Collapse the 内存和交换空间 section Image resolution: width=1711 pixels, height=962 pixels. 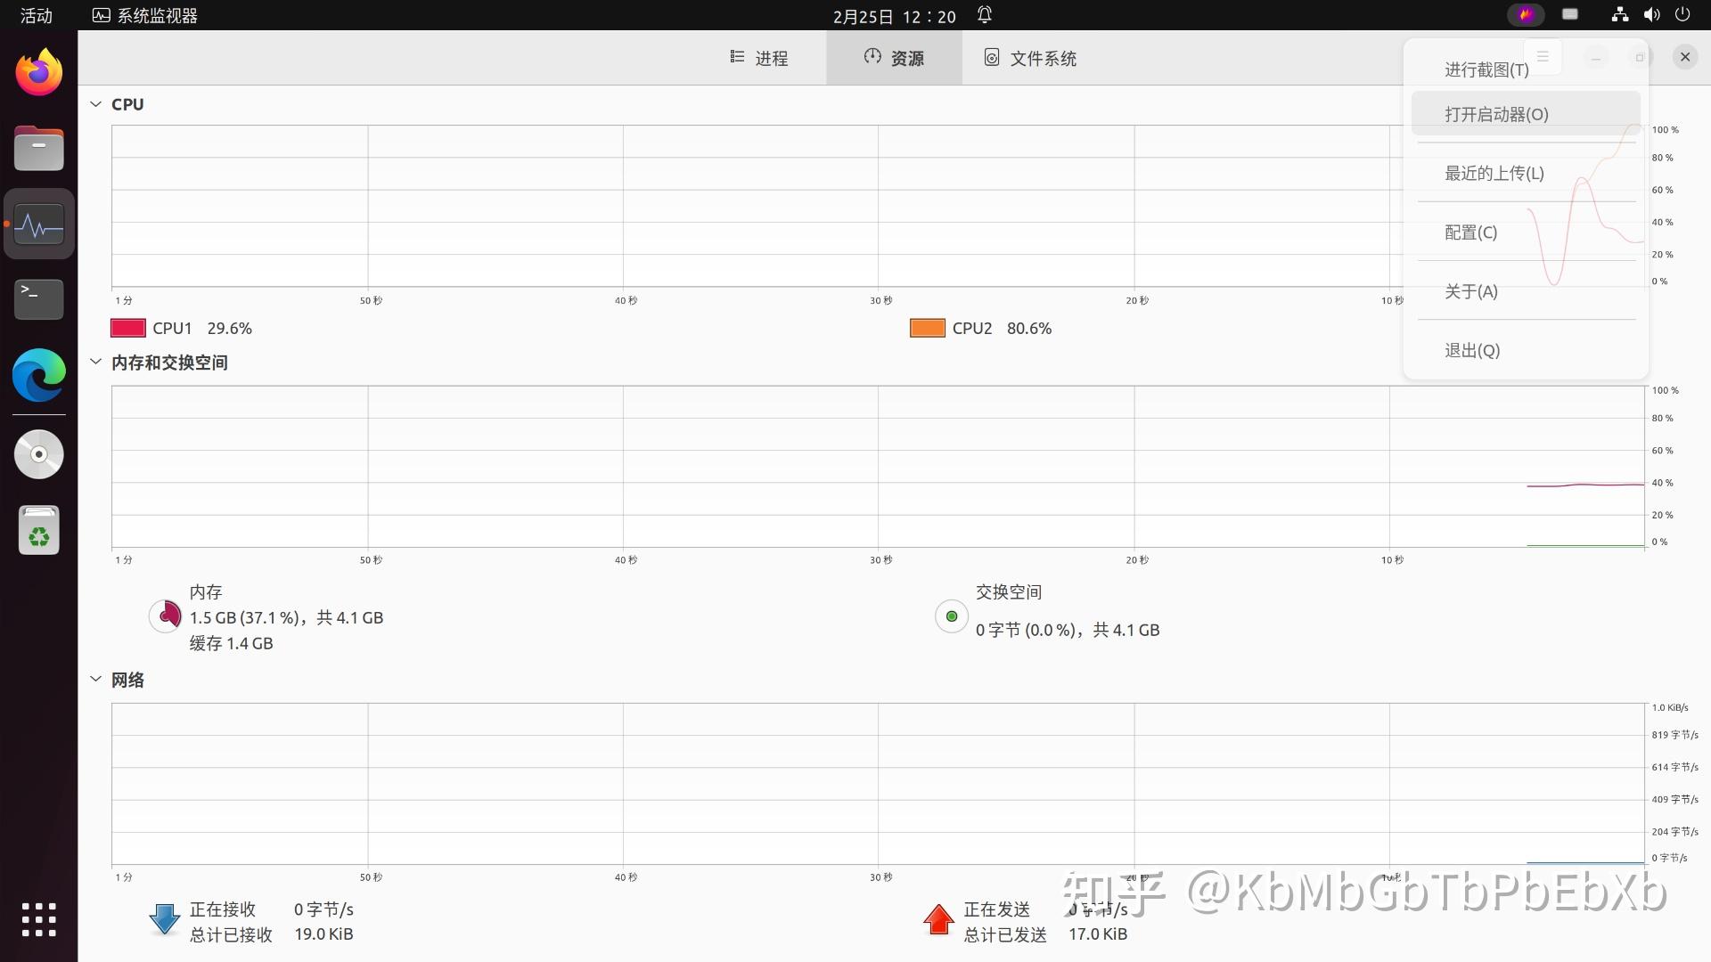click(x=95, y=362)
